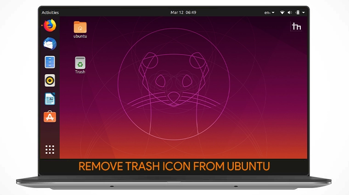The image size is (349, 195).
Task: Expand the system menu arrow at top-right
Action: [304, 12]
